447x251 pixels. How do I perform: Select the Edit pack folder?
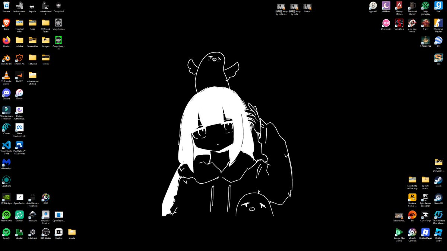coord(32,58)
